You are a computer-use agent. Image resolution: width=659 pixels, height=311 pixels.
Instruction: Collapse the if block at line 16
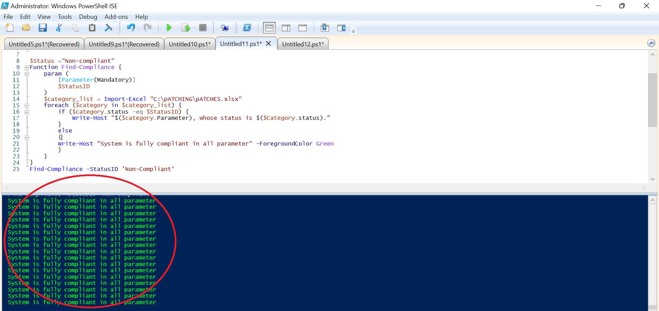[27, 112]
